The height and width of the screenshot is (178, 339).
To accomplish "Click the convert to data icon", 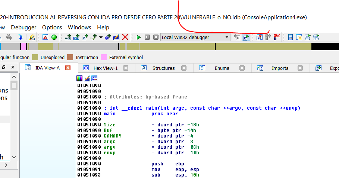I will [76, 37].
